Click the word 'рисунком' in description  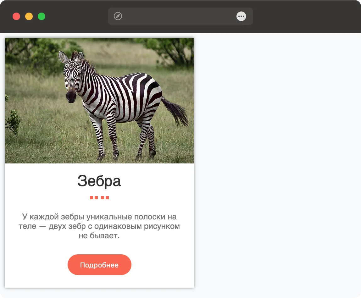162,226
